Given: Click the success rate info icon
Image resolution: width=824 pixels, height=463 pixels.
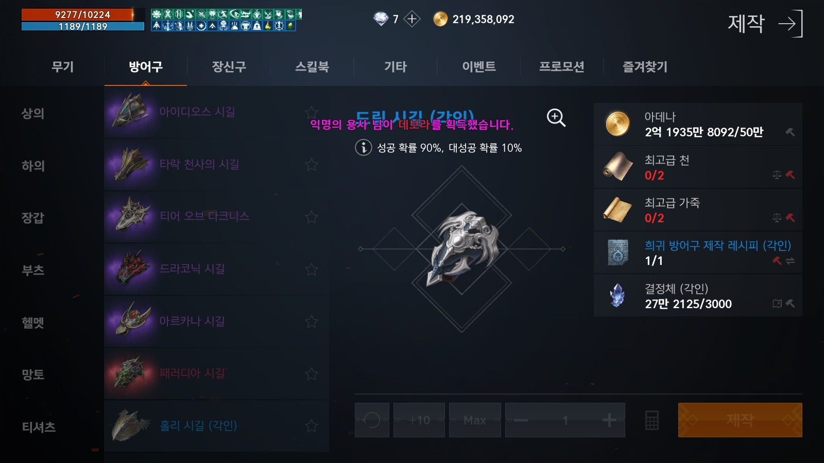Looking at the screenshot, I should click(x=363, y=148).
